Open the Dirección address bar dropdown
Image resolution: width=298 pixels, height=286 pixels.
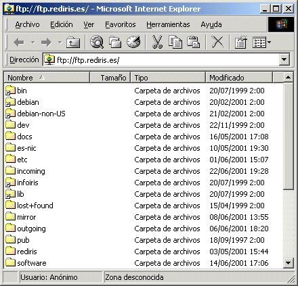point(284,59)
